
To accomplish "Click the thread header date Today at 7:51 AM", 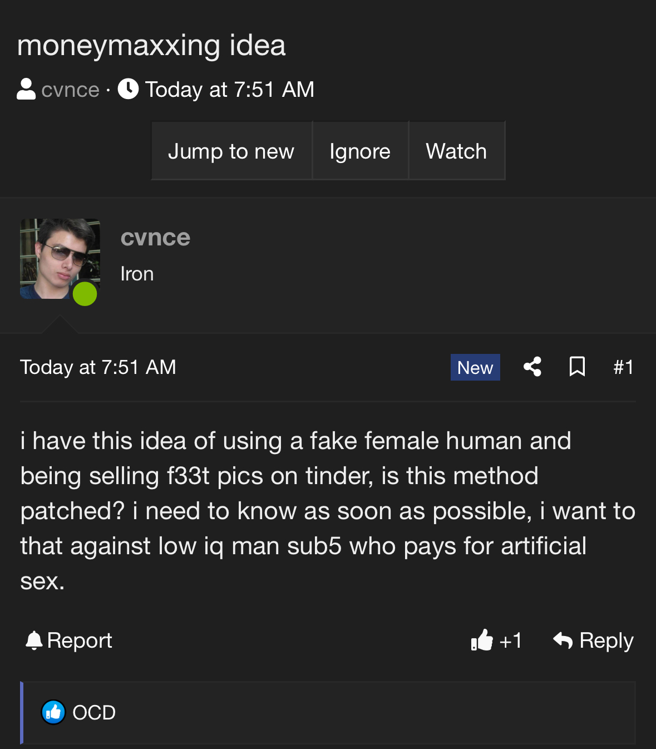I will tap(230, 90).
